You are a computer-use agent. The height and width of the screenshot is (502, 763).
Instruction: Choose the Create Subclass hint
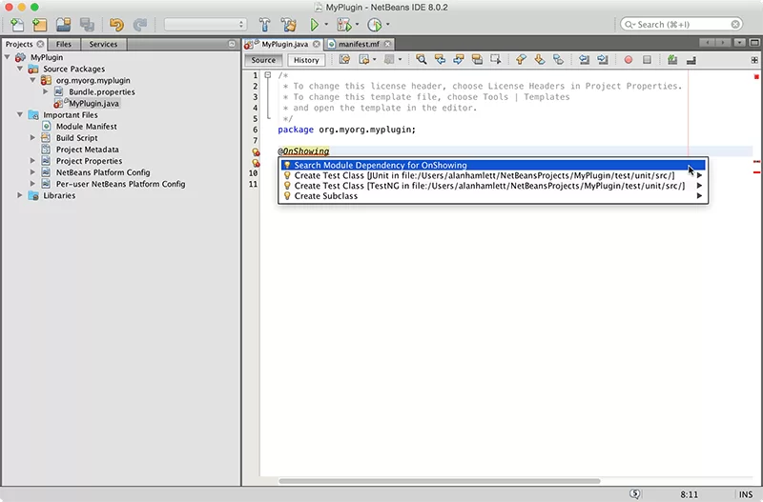coord(493,196)
